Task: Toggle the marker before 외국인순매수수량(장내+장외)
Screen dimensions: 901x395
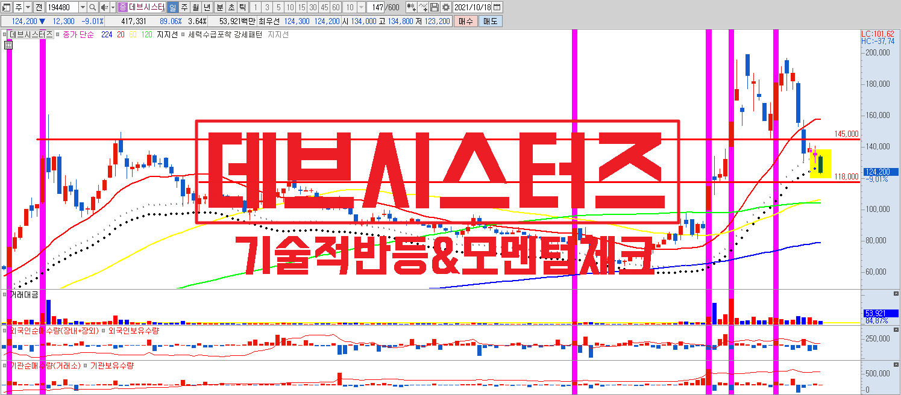Action: pyautogui.click(x=4, y=331)
